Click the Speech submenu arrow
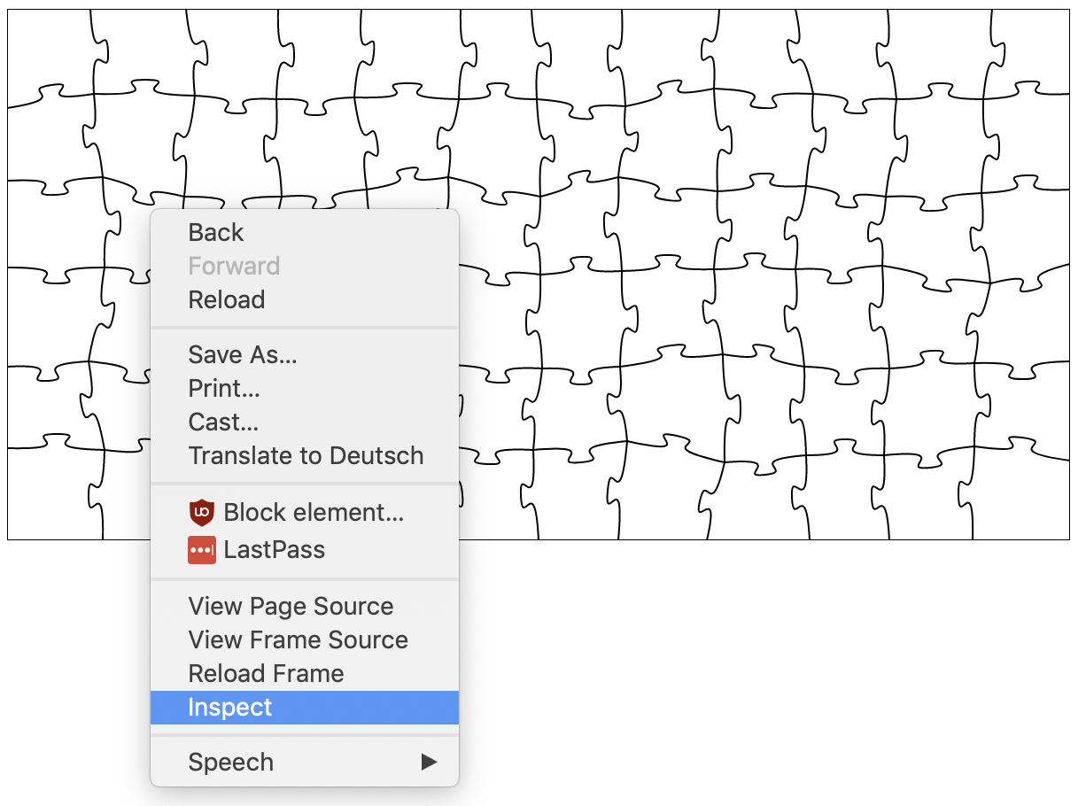The height and width of the screenshot is (806, 1086). 431,762
